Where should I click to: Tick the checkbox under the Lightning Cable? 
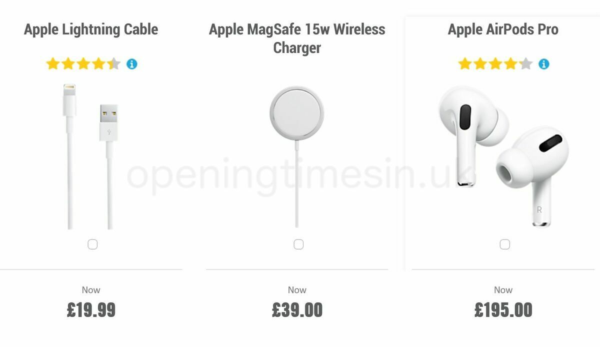pyautogui.click(x=92, y=244)
